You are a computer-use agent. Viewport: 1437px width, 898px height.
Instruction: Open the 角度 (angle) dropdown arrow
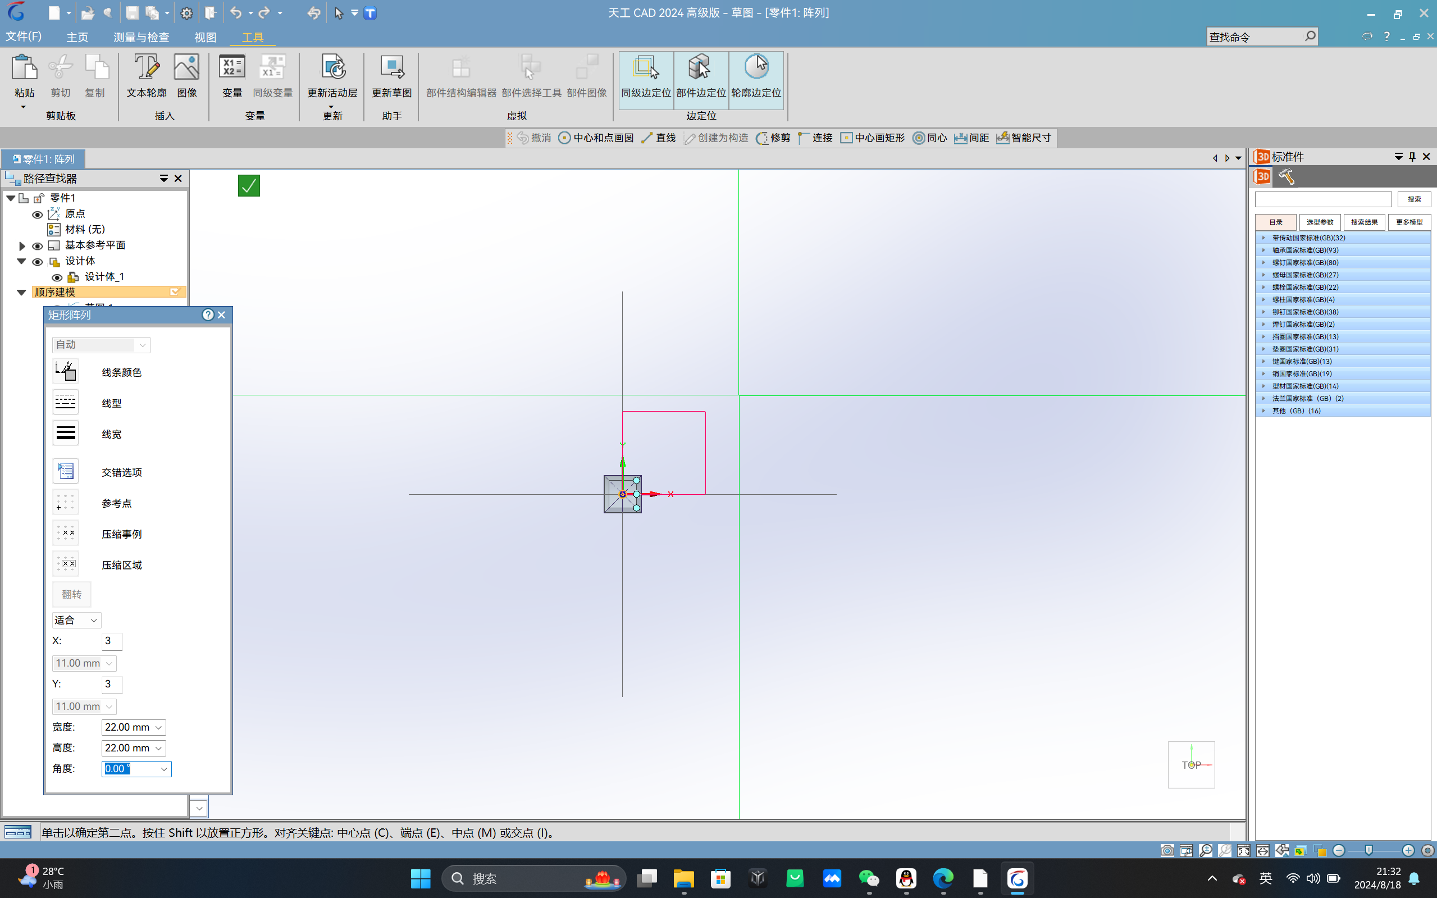tap(164, 769)
